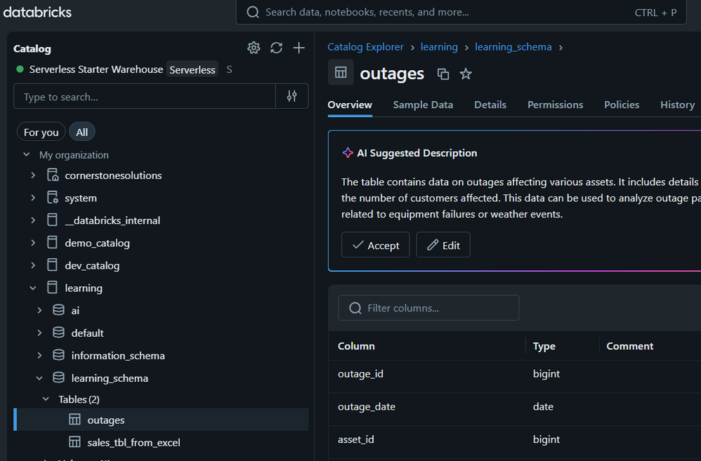The height and width of the screenshot is (461, 701).
Task: Expand the demo_catalog catalog
Action: pyautogui.click(x=33, y=243)
